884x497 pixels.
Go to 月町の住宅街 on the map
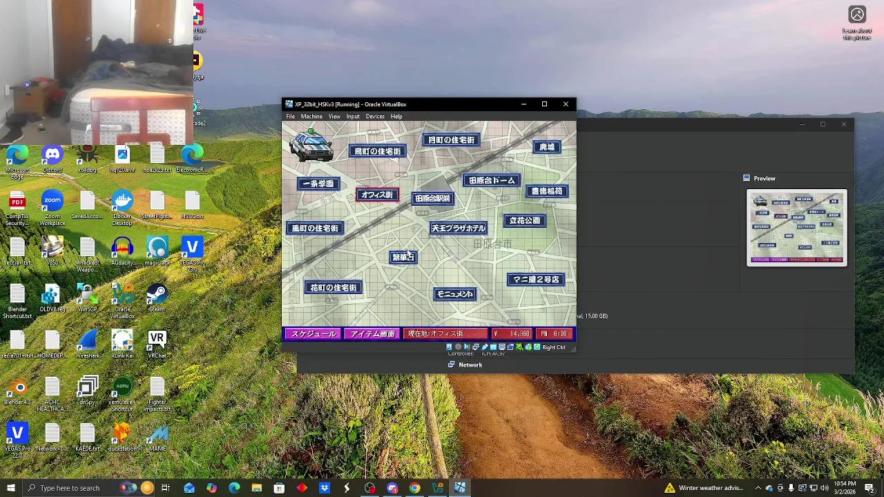pos(452,140)
